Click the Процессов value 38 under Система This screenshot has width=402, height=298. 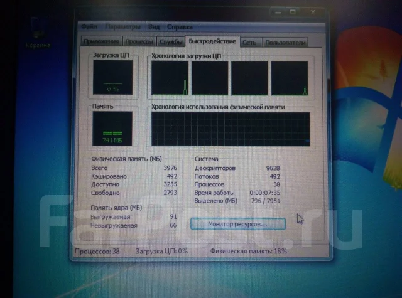[x=276, y=184]
